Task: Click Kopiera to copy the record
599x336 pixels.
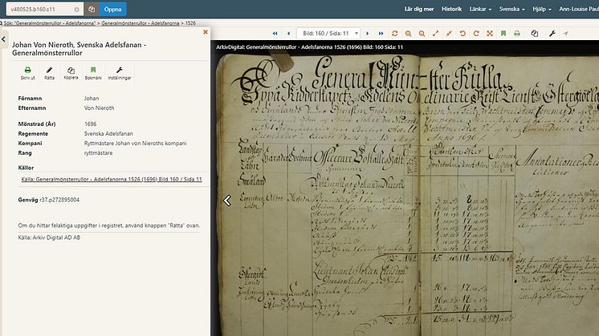Action: (71, 73)
